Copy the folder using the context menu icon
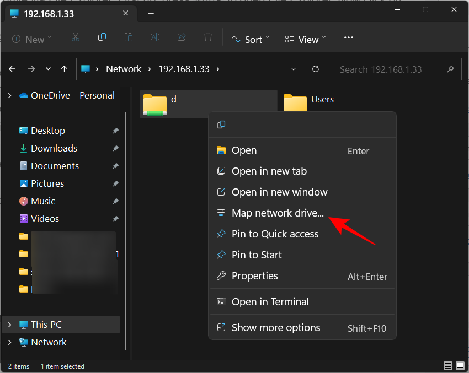Screen dimensions: 469x373 [221, 125]
